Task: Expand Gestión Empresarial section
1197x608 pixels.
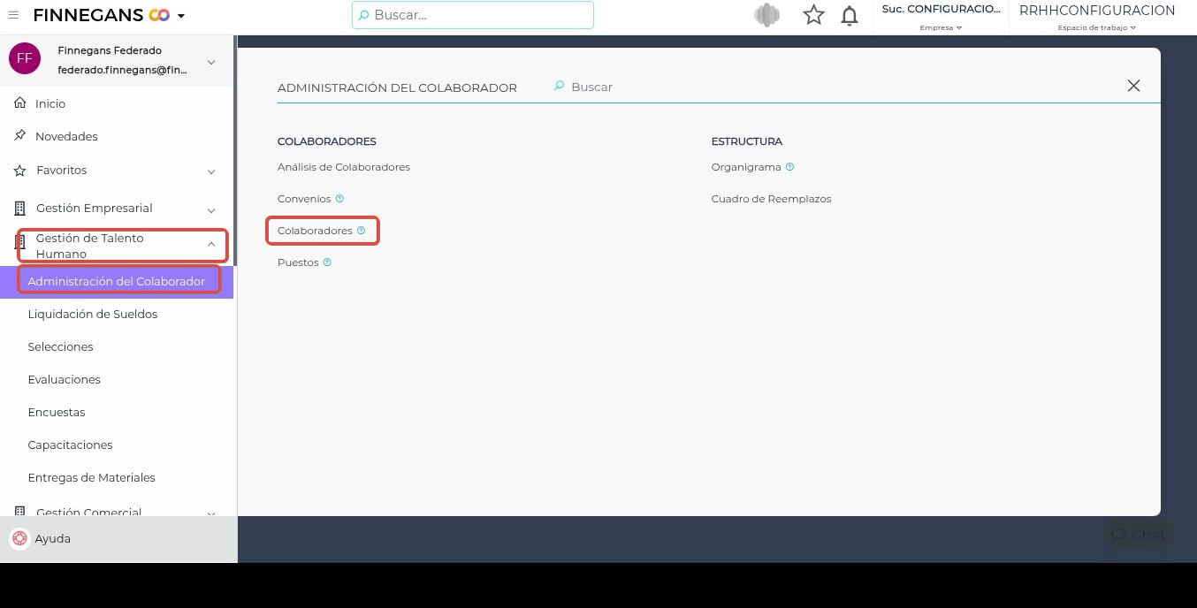Action: point(211,209)
